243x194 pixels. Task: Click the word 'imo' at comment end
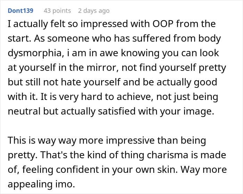66,184
